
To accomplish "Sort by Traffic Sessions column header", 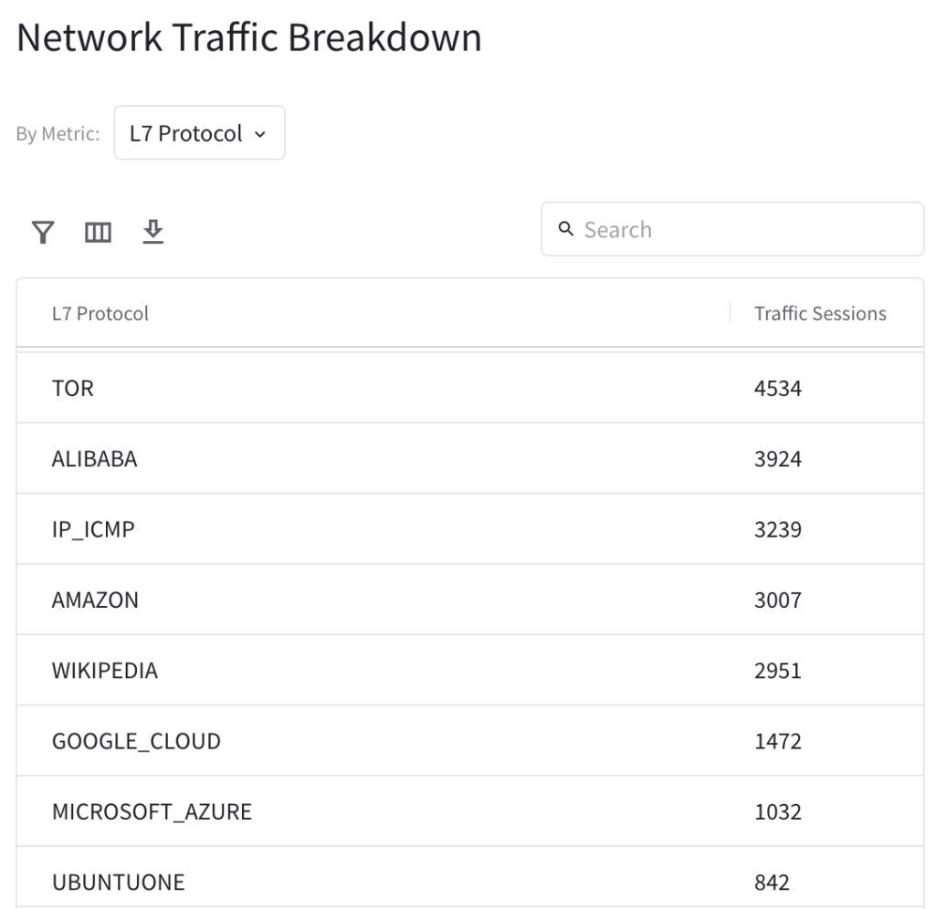I will tap(820, 314).
